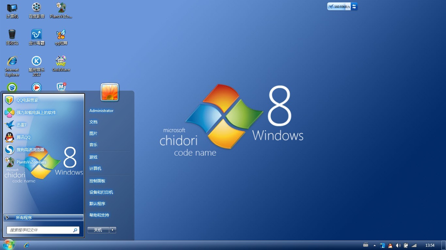Open 文档 from Start menu

point(93,122)
